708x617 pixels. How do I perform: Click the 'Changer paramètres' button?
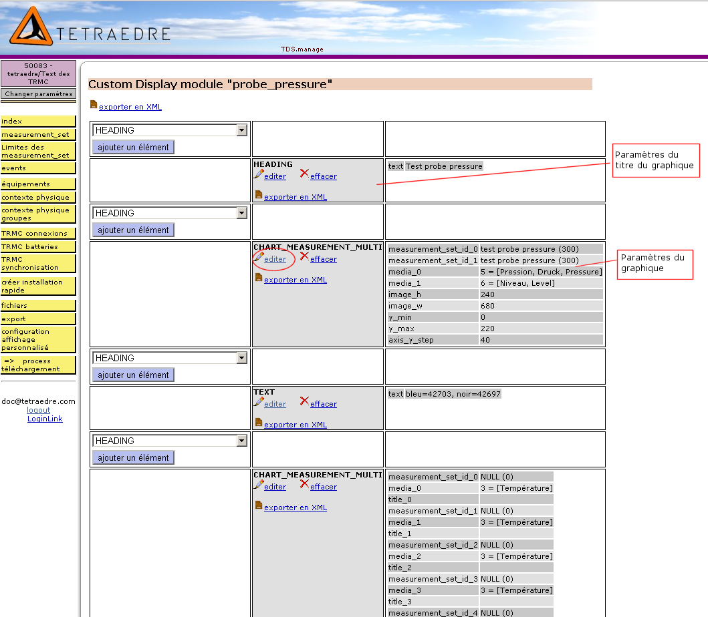click(x=38, y=94)
